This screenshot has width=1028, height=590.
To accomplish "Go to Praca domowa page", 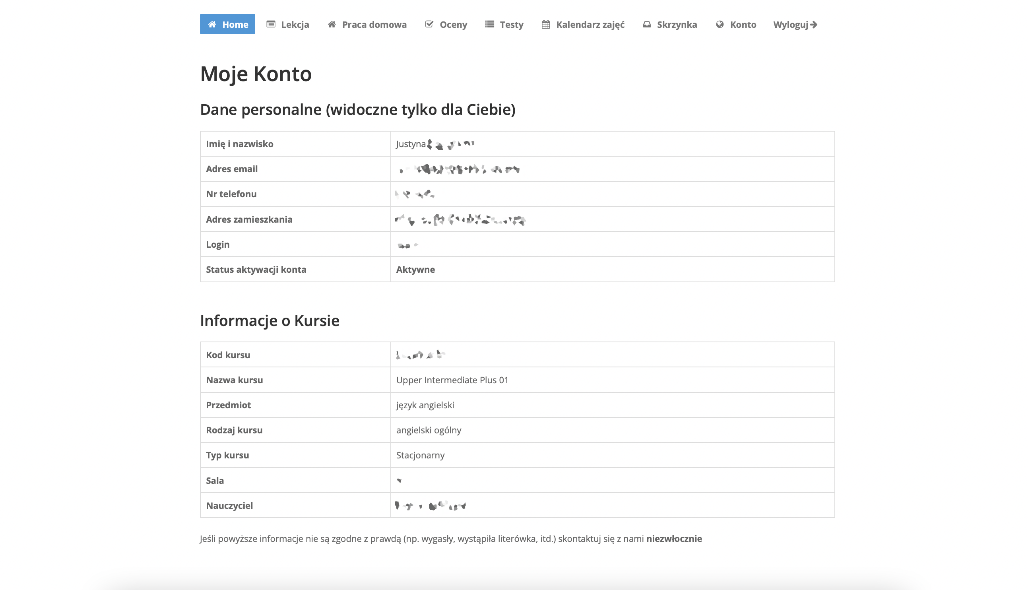I will tap(374, 25).
